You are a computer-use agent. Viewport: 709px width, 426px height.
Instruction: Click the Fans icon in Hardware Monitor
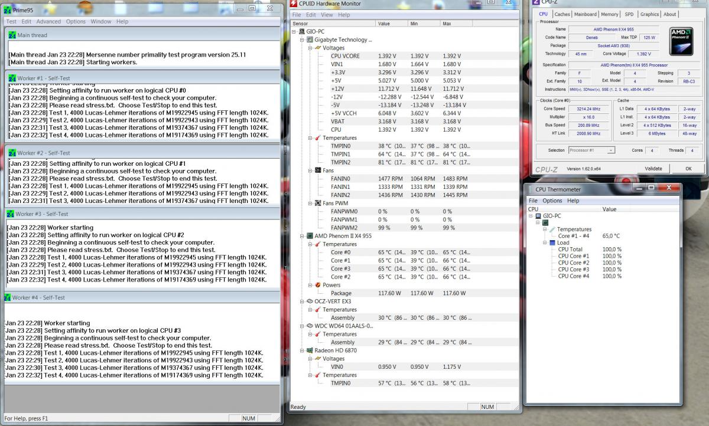(x=317, y=171)
